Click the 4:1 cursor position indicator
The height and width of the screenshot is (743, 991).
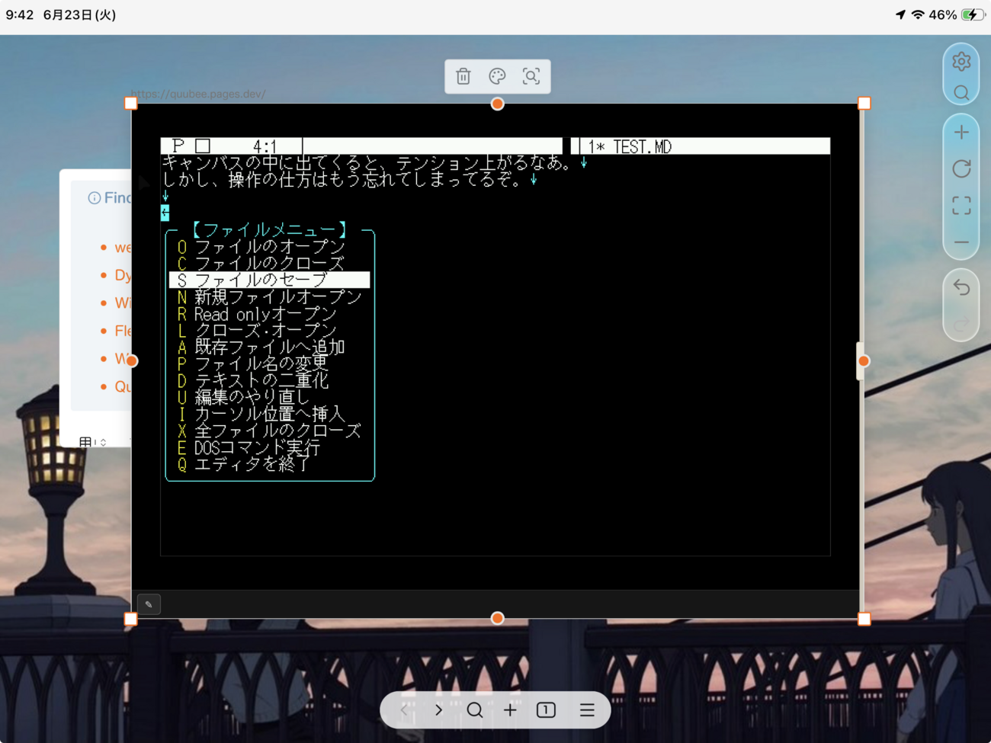point(265,146)
